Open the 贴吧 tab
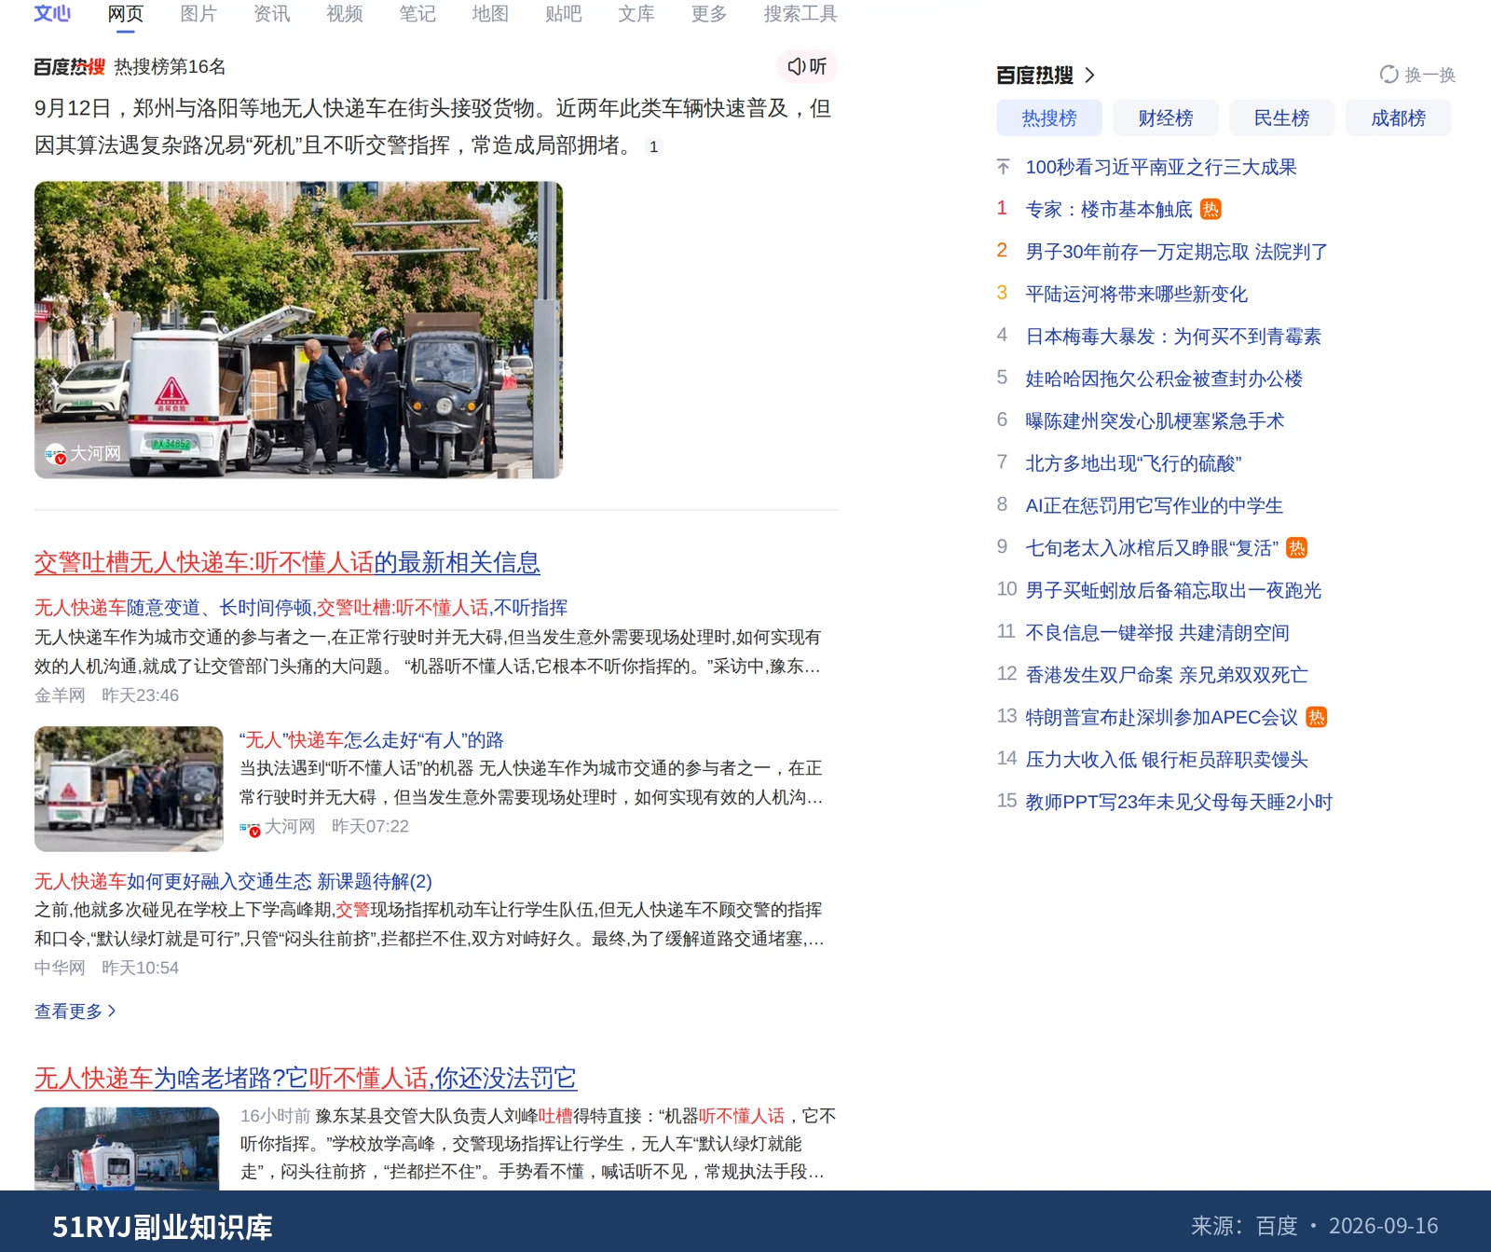This screenshot has height=1252, width=1491. coord(564,14)
